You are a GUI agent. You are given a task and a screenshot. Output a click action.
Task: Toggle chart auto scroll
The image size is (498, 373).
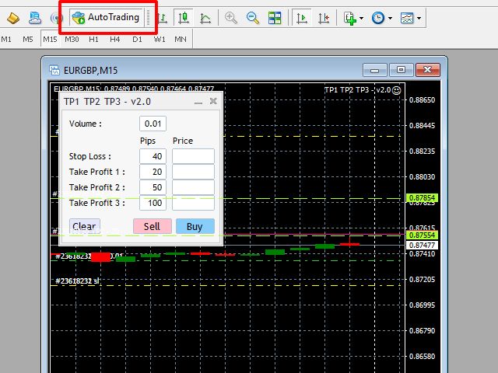pyautogui.click(x=302, y=17)
